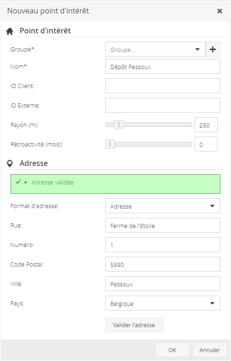Click the empty ID Externe field
This screenshot has width=231, height=361.
163,105
